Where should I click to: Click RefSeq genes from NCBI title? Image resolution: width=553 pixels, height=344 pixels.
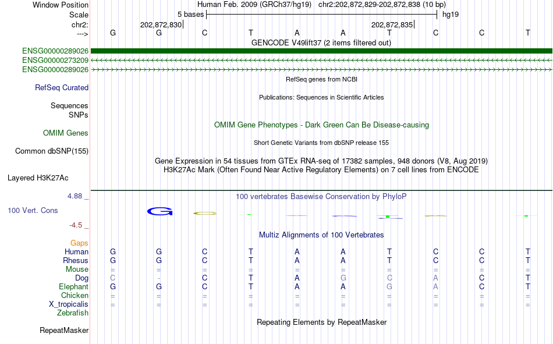click(x=321, y=79)
